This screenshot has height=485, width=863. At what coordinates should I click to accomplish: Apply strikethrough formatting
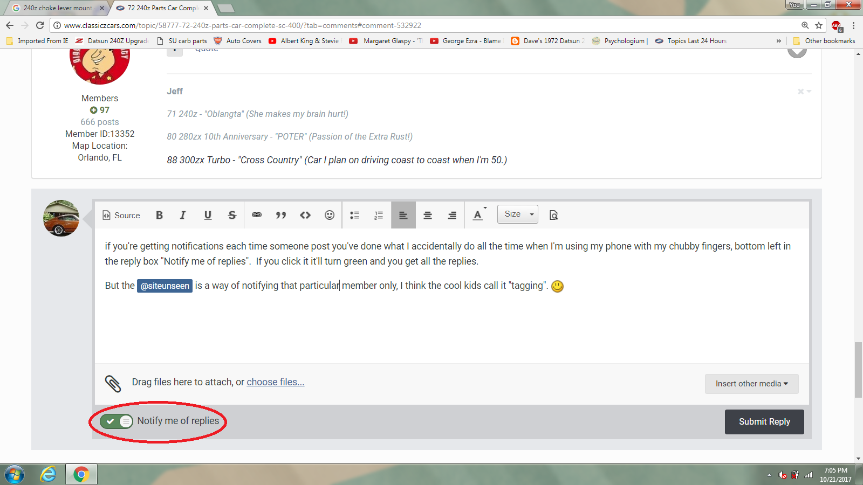click(232, 215)
